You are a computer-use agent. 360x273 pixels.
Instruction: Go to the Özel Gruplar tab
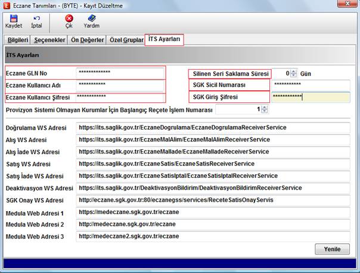point(126,40)
